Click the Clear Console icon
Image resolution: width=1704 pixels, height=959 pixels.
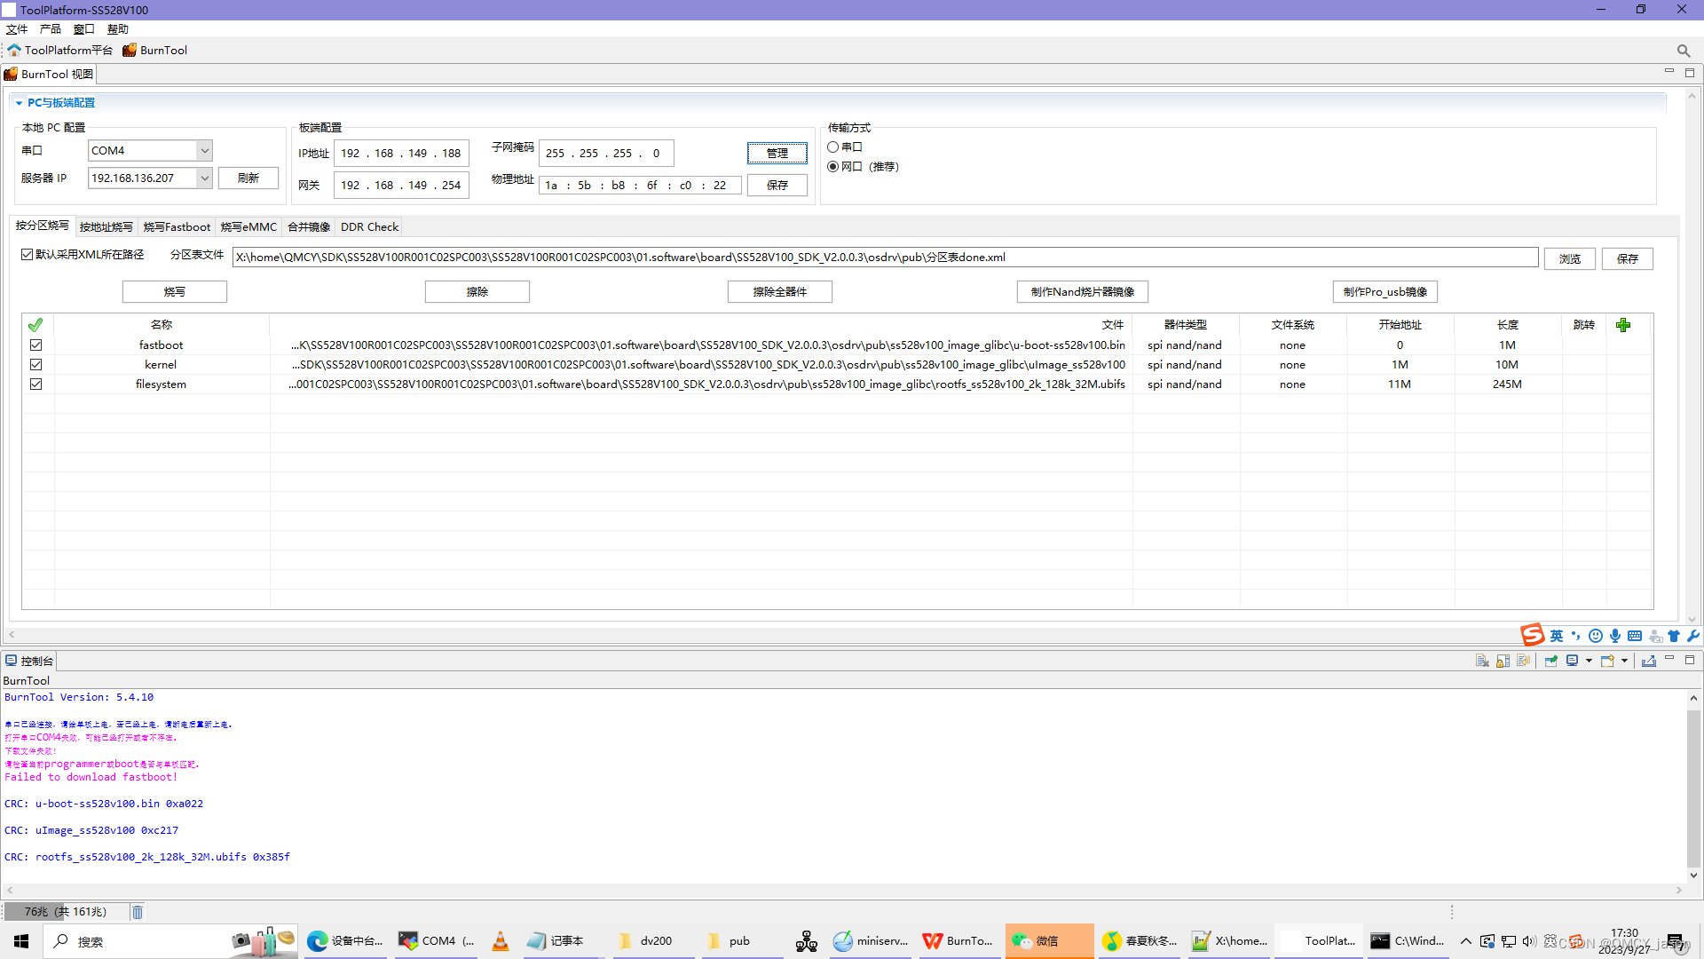click(1481, 661)
